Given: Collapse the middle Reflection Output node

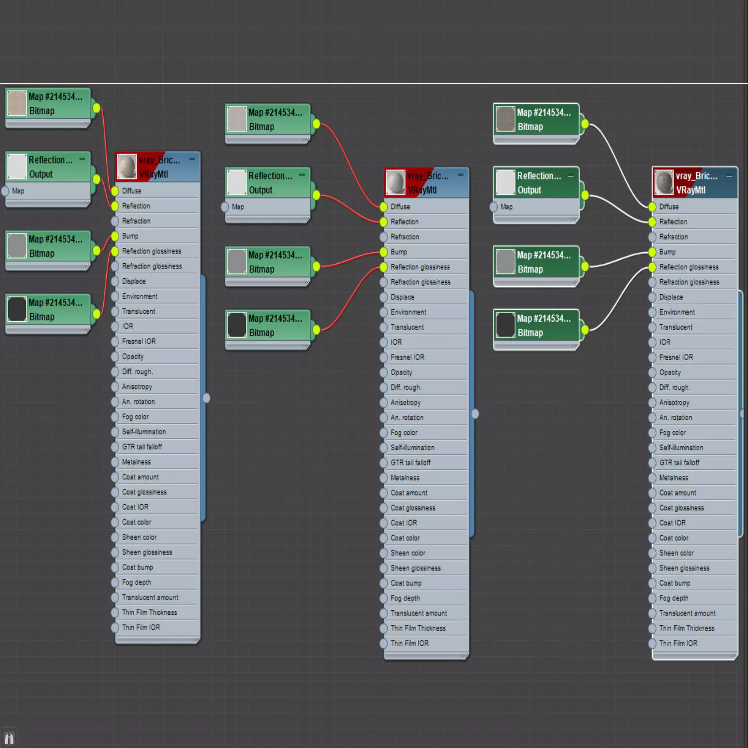Looking at the screenshot, I should coord(302,175).
